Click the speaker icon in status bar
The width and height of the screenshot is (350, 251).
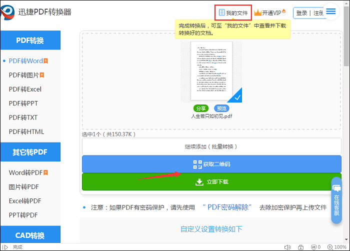[x=287, y=247]
